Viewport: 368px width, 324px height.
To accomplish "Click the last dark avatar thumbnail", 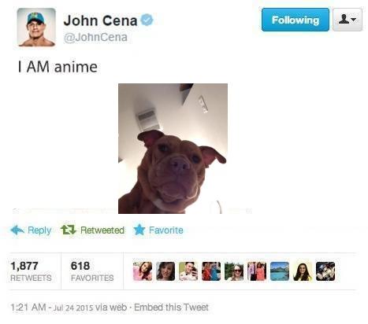I will 325,271.
